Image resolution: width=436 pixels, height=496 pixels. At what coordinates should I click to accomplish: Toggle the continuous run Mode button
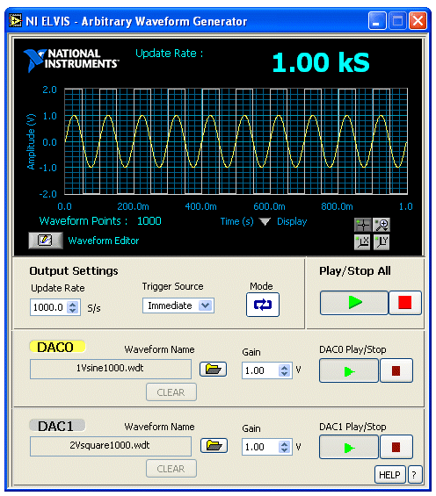[x=263, y=305]
